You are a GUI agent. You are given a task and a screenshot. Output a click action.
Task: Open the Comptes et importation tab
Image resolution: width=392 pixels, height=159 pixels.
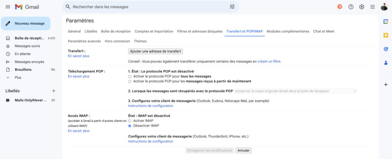(x=154, y=31)
